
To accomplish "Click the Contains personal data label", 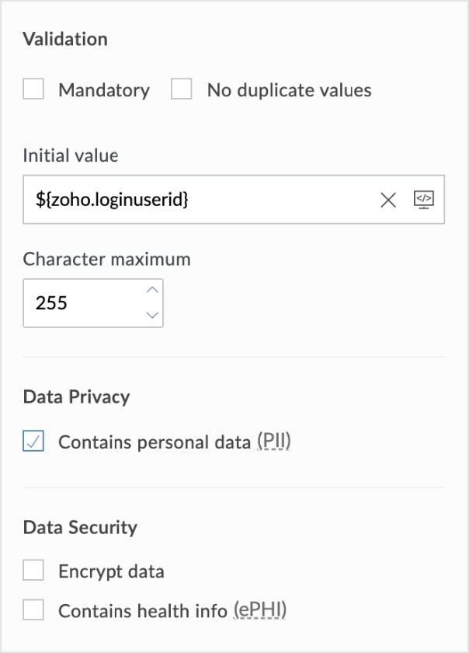I will 155,442.
